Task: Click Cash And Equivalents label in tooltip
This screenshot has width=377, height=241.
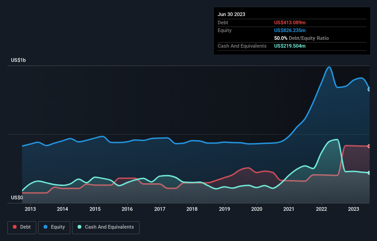Action: [242, 46]
